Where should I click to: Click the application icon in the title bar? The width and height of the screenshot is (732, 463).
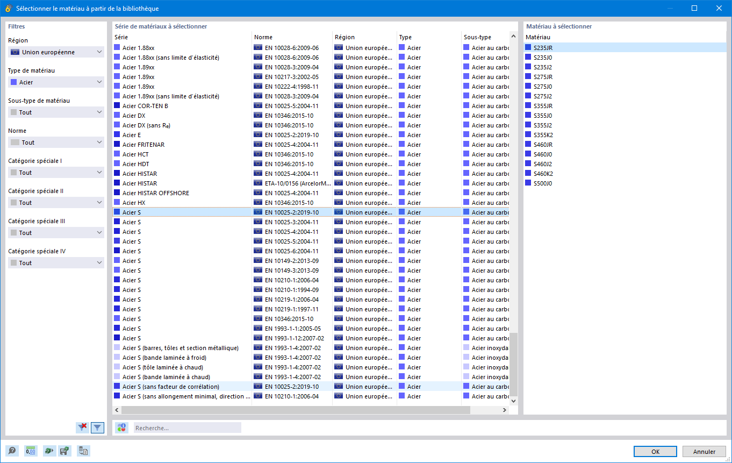coord(8,8)
